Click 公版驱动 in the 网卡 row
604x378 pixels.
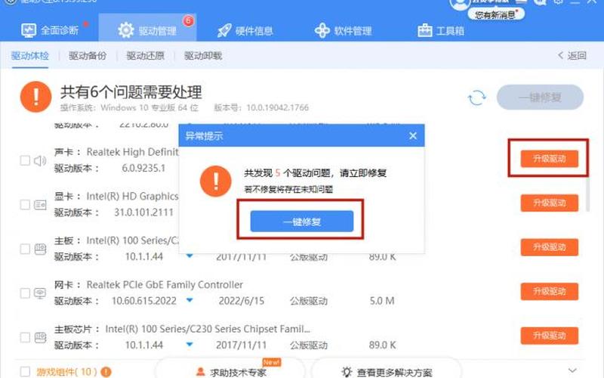tap(309, 301)
